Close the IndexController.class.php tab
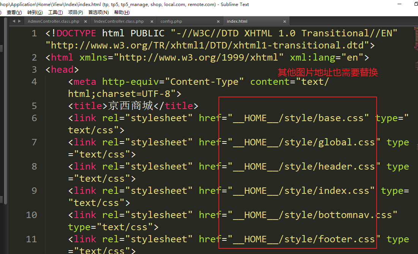418x254 pixels. point(151,22)
